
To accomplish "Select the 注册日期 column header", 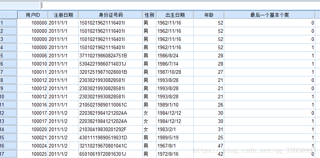I will tap(63, 15).
